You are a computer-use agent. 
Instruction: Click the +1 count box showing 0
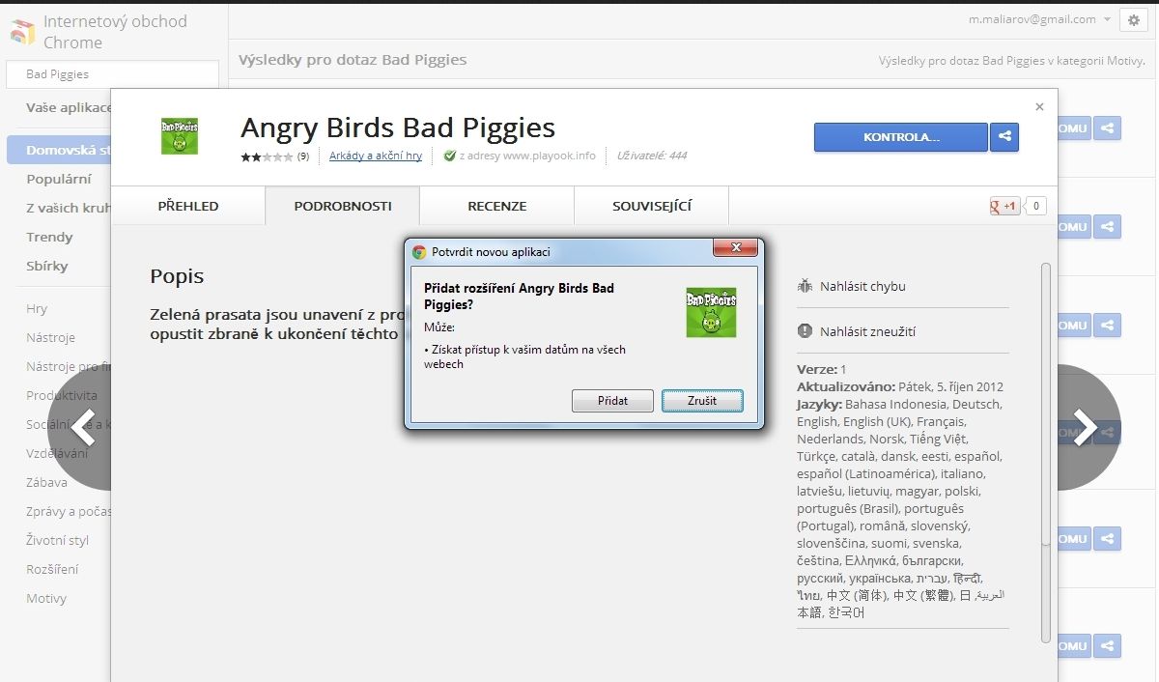coord(1036,206)
